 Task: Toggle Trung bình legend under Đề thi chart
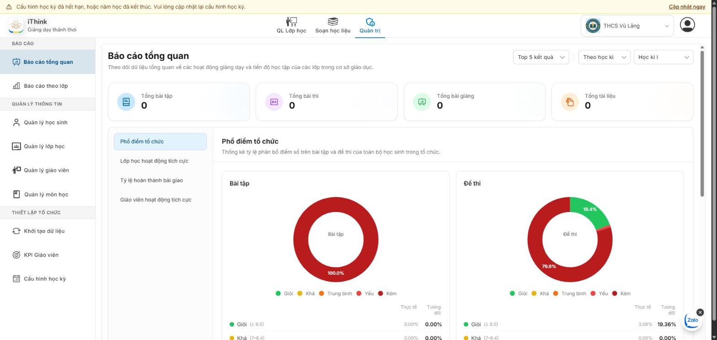[569, 293]
